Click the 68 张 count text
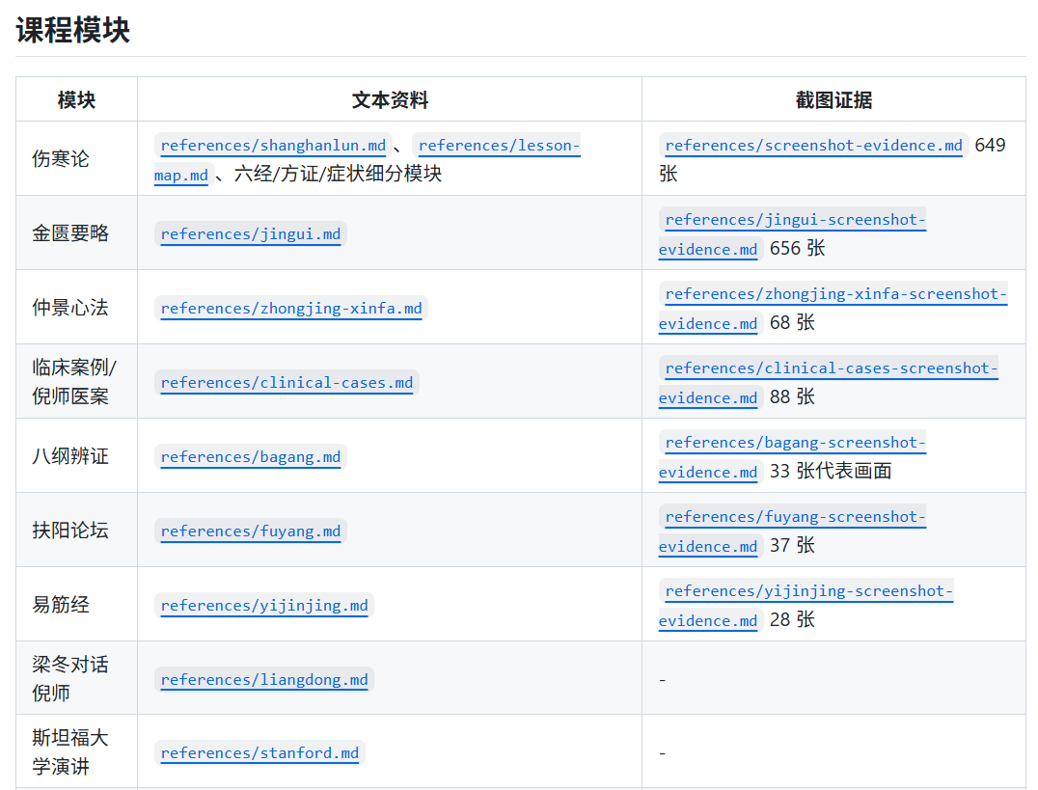Viewport: 1038px width, 790px height. (792, 322)
